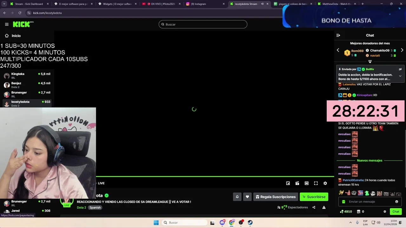406x228 pixels.
Task: Toggle theater mode on the player
Action: [x=306, y=183]
